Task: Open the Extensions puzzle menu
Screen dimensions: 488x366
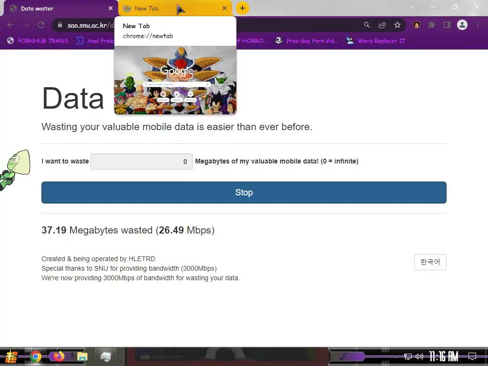Action: tap(432, 25)
